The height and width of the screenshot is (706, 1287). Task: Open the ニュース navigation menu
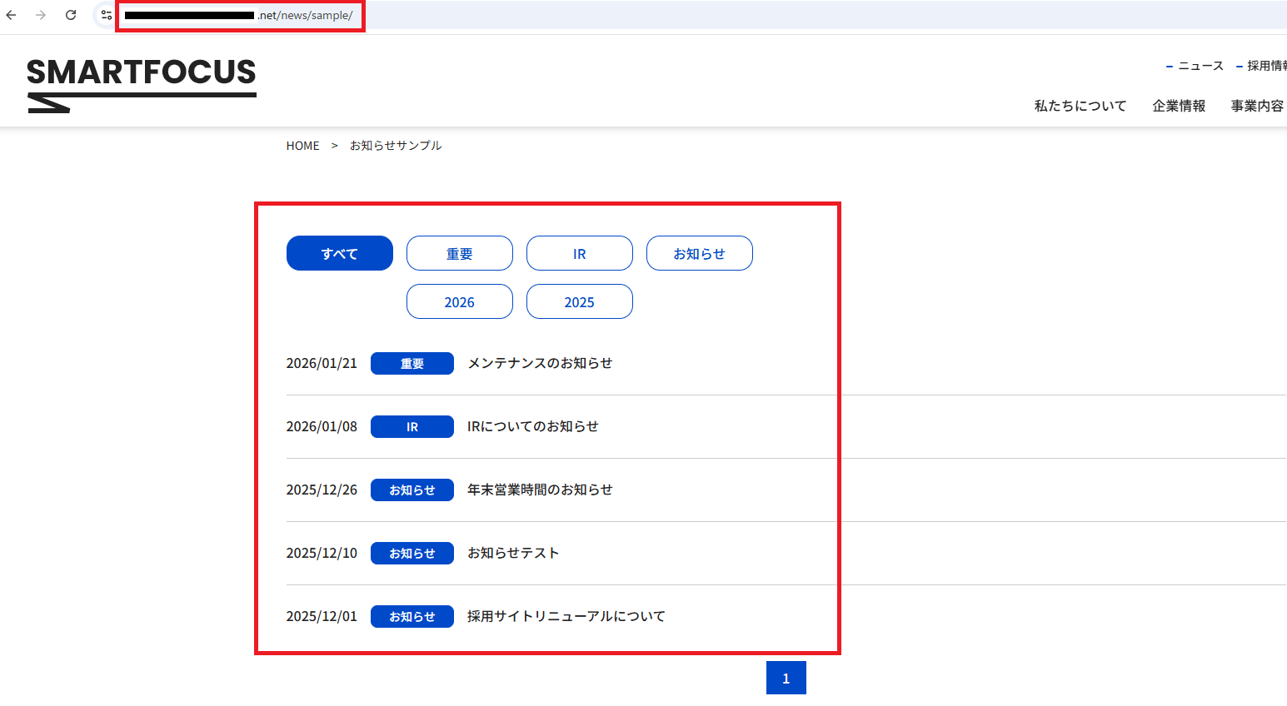1200,65
